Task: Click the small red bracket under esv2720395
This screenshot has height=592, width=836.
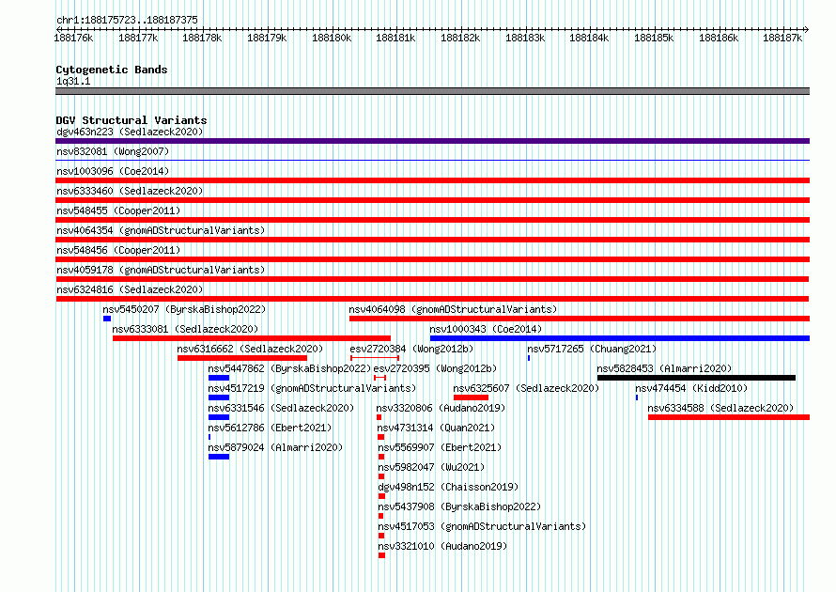Action: (379, 378)
